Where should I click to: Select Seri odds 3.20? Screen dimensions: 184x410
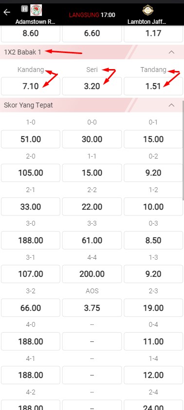92,86
